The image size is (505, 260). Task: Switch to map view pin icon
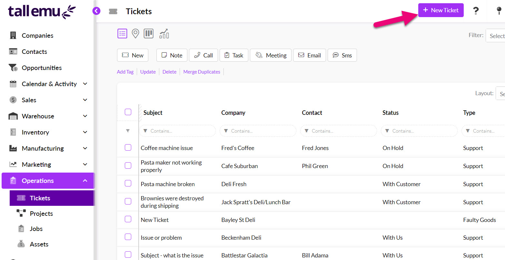[135, 34]
